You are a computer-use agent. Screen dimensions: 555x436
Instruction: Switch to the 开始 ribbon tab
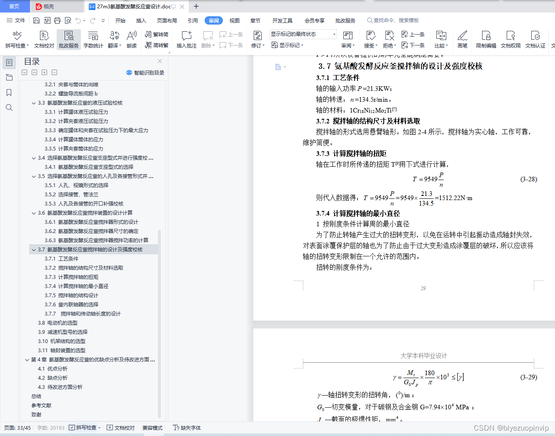click(120, 20)
